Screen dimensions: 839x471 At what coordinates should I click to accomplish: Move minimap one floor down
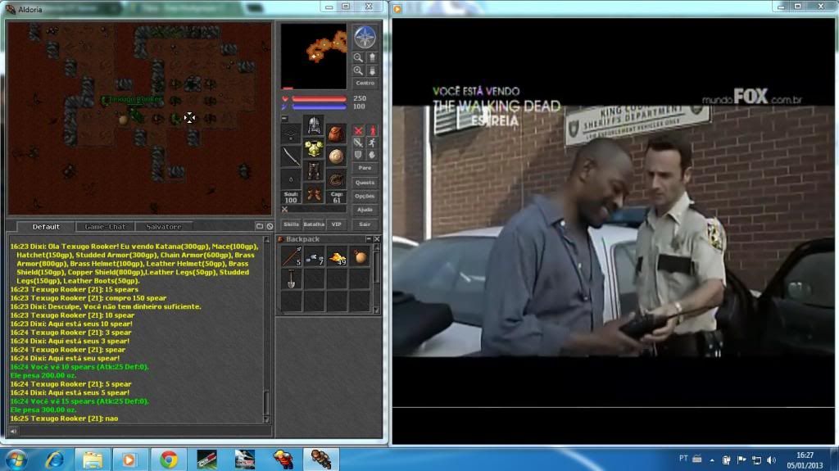pos(373,70)
